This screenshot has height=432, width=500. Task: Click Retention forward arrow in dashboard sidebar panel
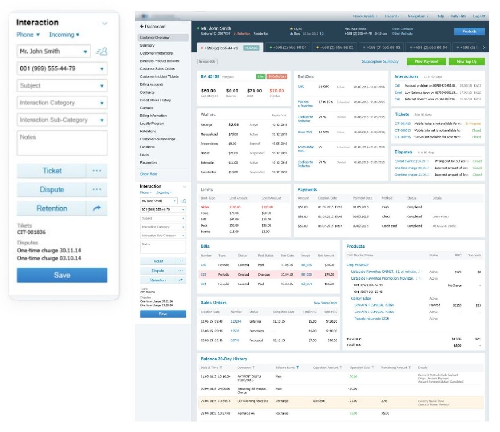tap(180, 280)
